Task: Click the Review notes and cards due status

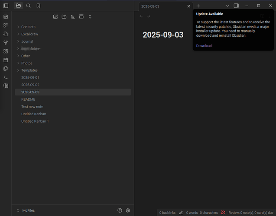Action: coord(251,213)
